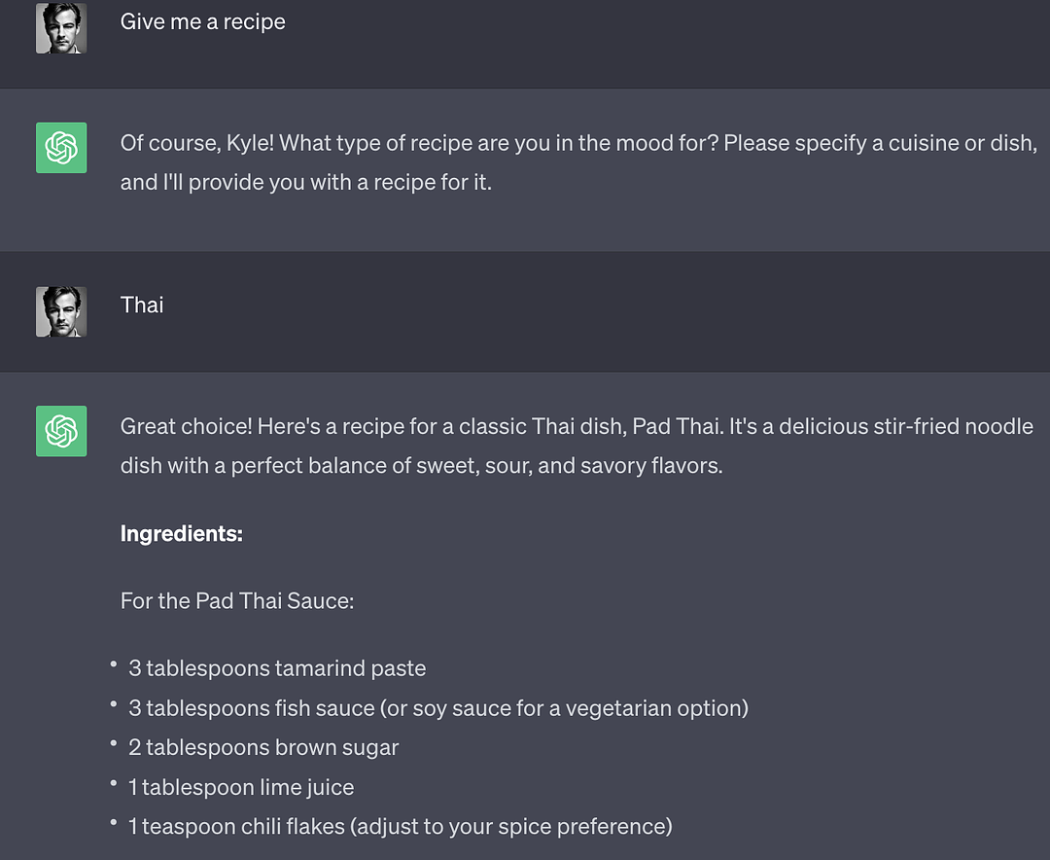1050x860 pixels.
Task: Click the "2 tablespoons brown sugar" list item
Action: click(x=263, y=748)
